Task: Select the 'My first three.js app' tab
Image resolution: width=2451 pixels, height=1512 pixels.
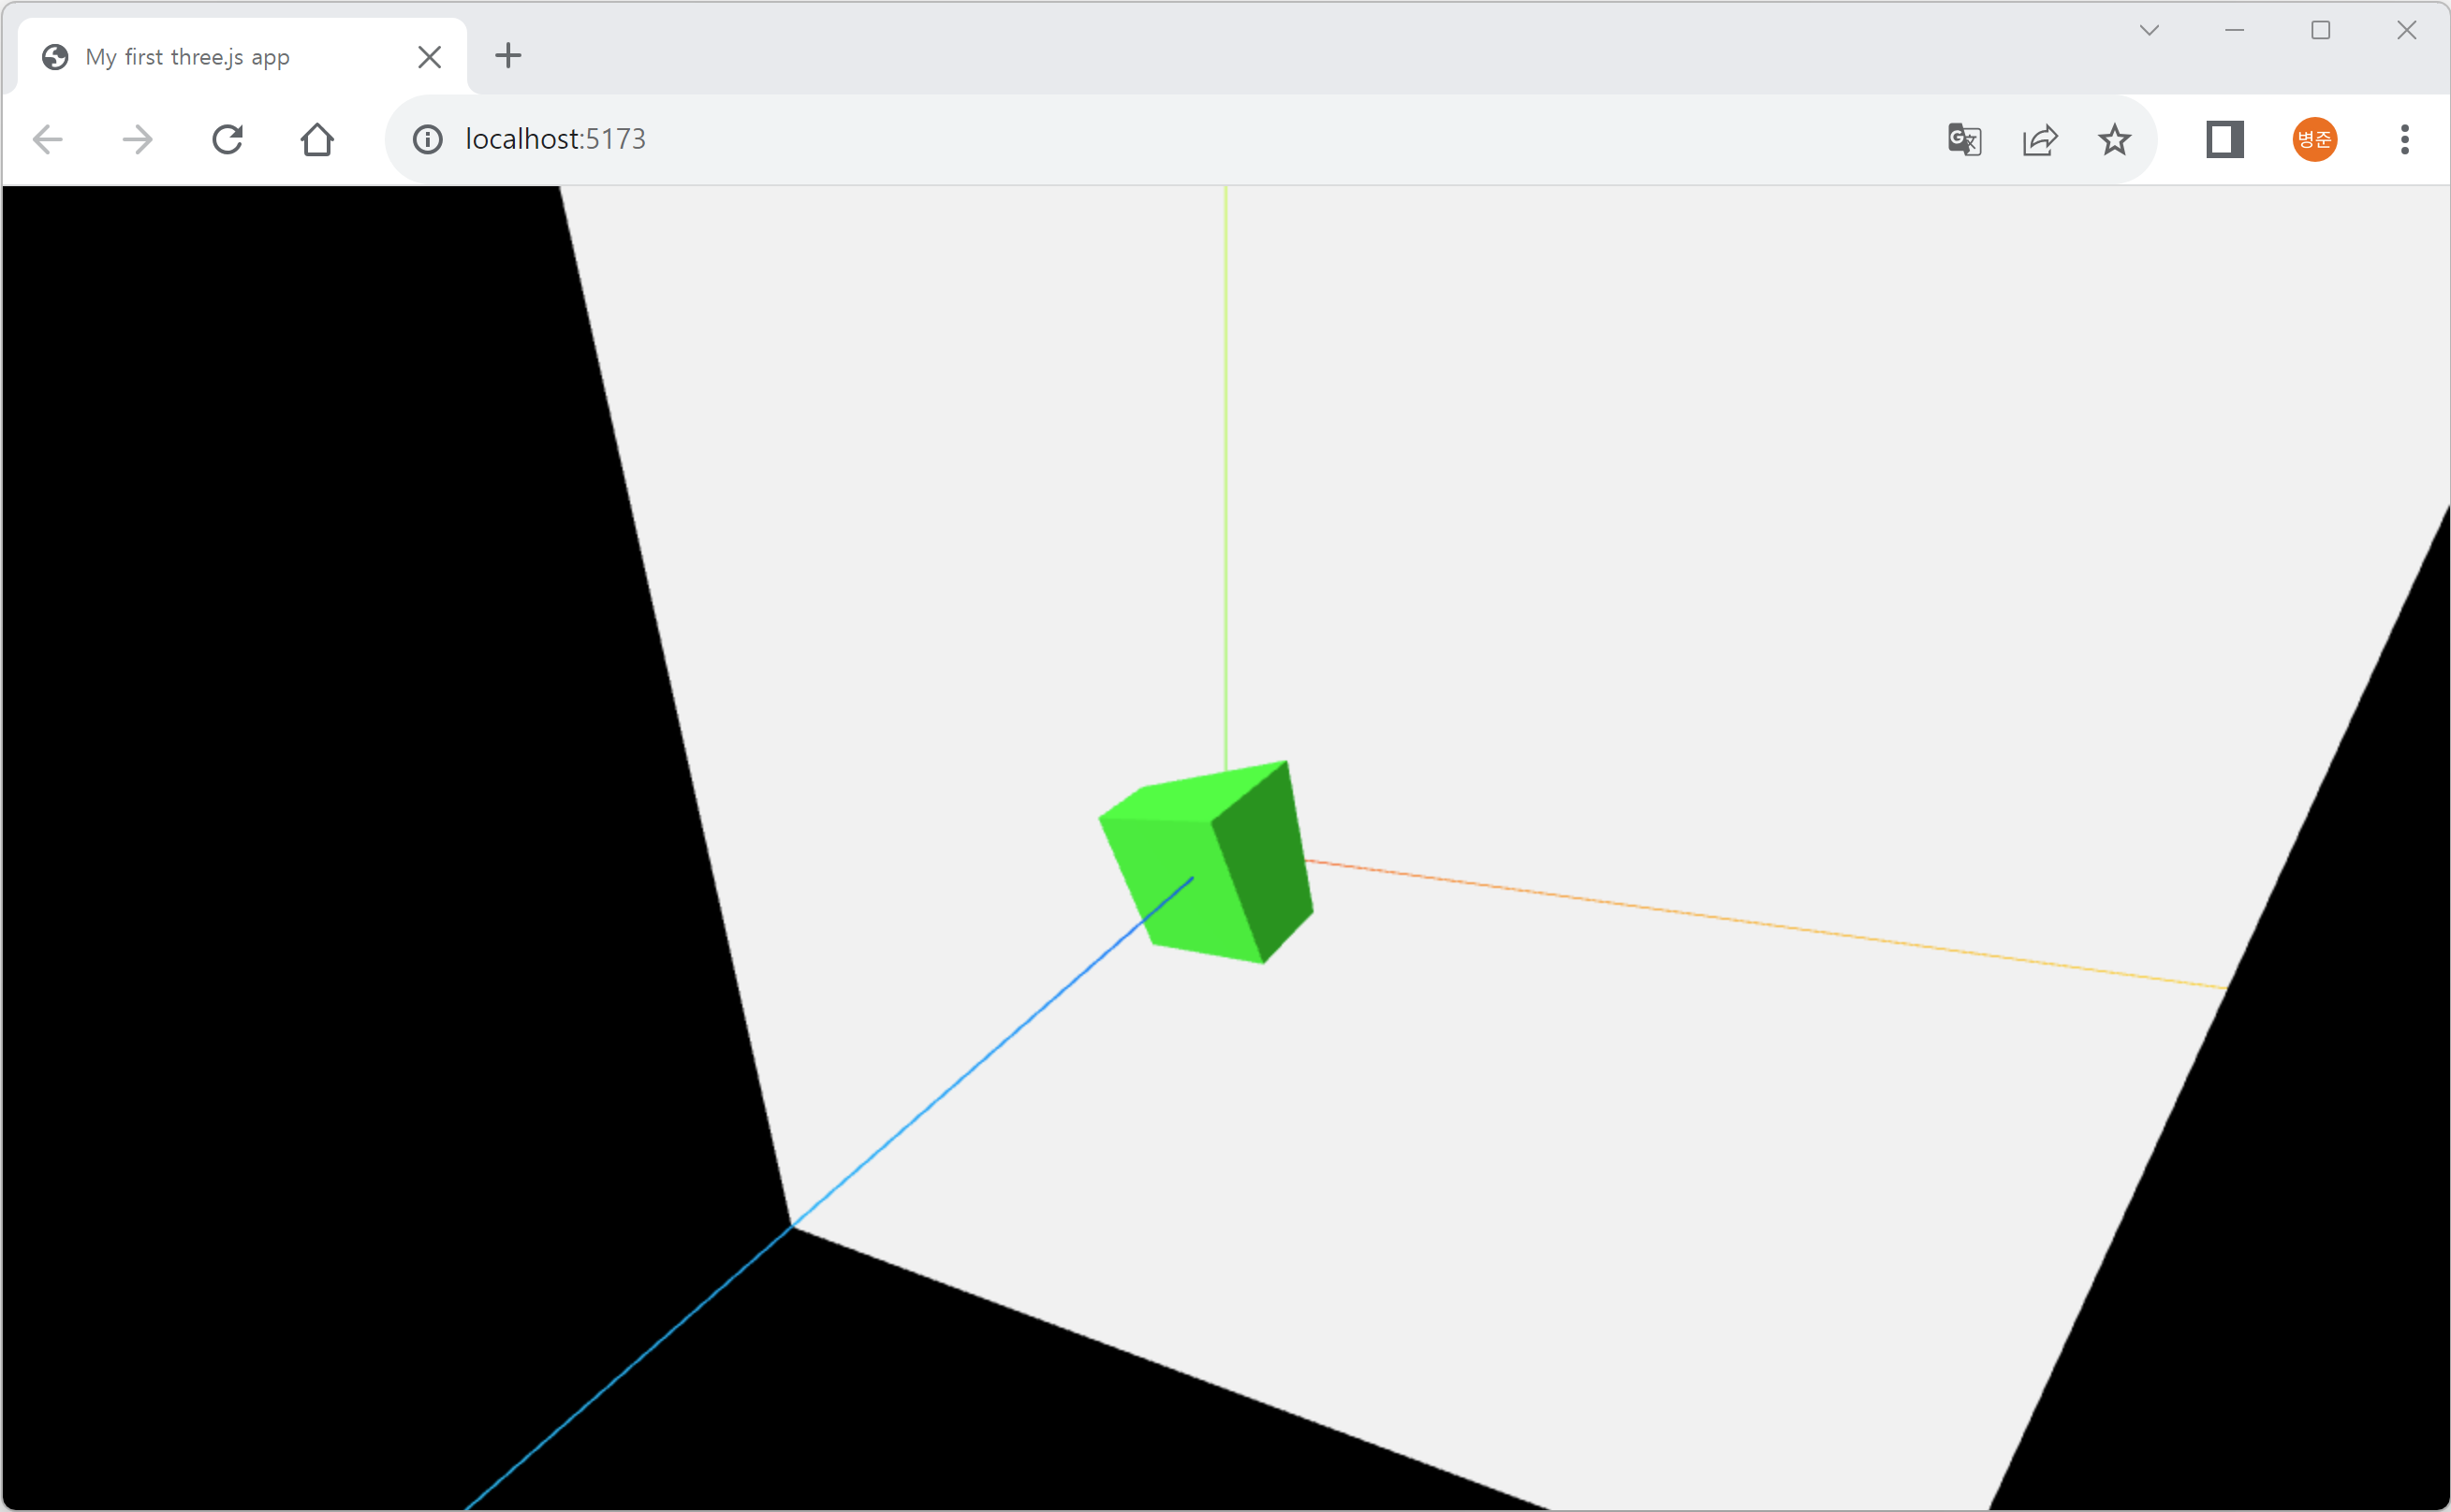Action: click(188, 57)
